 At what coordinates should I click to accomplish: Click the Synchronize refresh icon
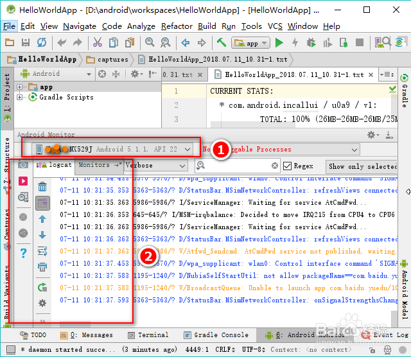click(42, 42)
